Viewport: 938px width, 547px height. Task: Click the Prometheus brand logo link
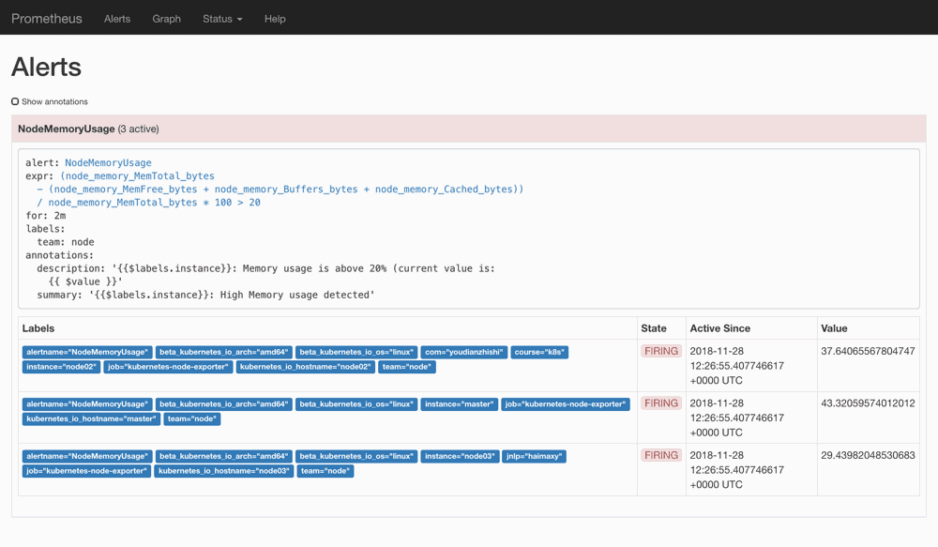pos(47,19)
